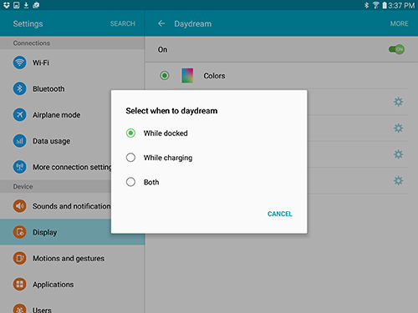
Task: Open the Data usage icon
Action: [x=19, y=141]
